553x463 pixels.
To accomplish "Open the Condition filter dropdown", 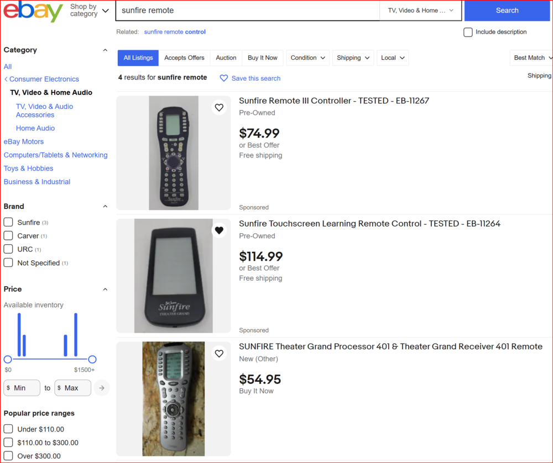I will (307, 58).
